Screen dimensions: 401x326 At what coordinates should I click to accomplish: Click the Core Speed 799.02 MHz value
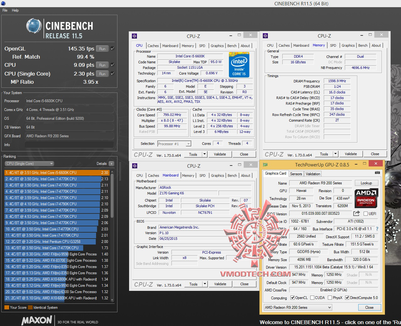point(172,115)
